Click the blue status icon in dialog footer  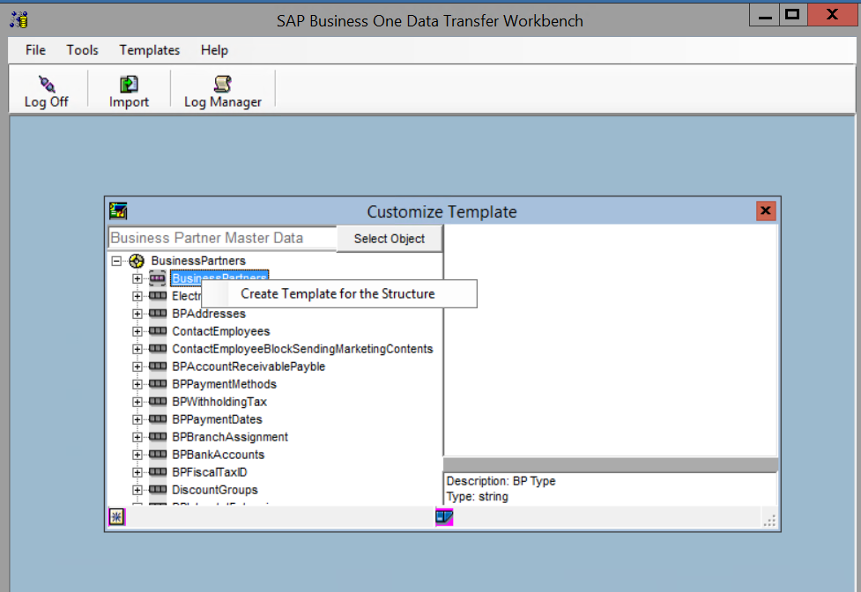[444, 517]
